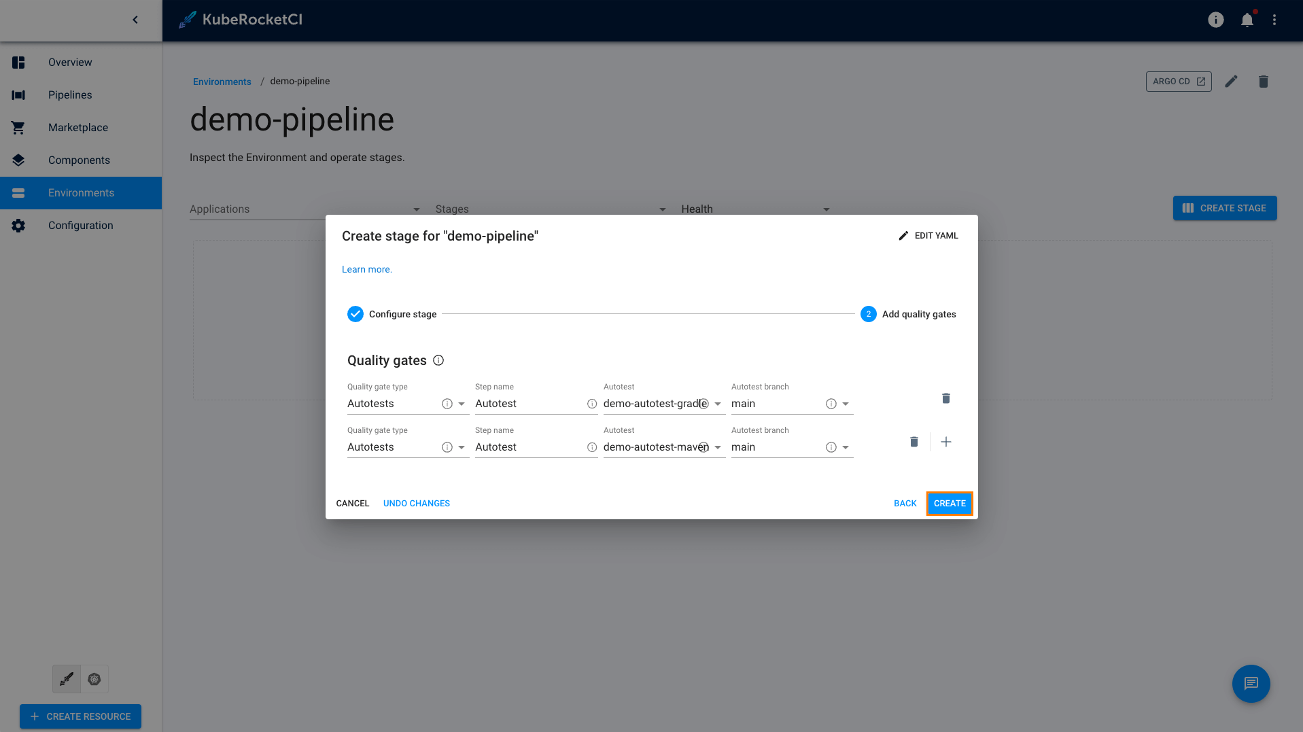Edit the first Step name field
The width and height of the screenshot is (1303, 732).
(528, 404)
